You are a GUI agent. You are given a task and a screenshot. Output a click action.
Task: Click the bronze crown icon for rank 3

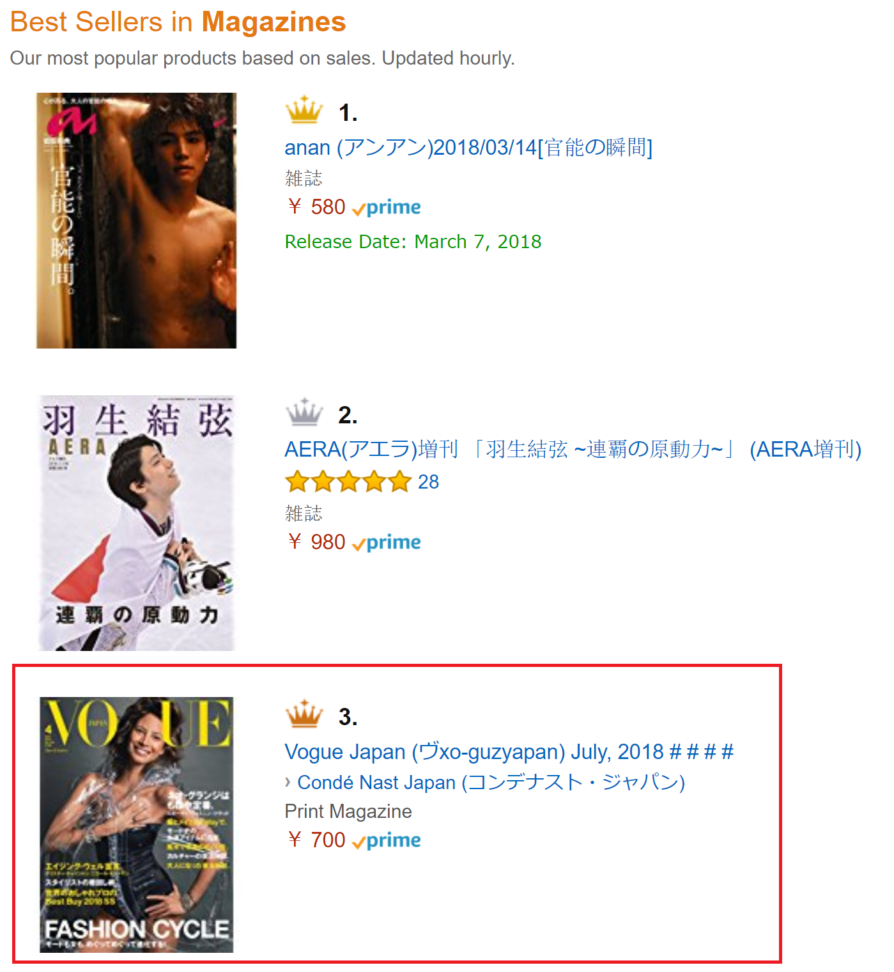(x=304, y=714)
